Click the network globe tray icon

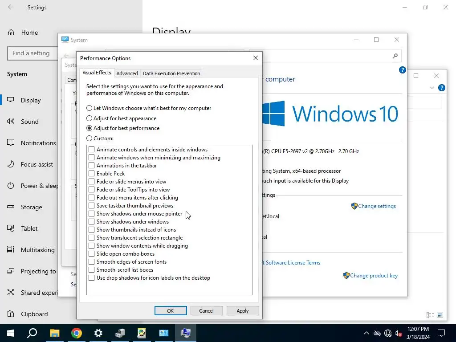coord(388,333)
